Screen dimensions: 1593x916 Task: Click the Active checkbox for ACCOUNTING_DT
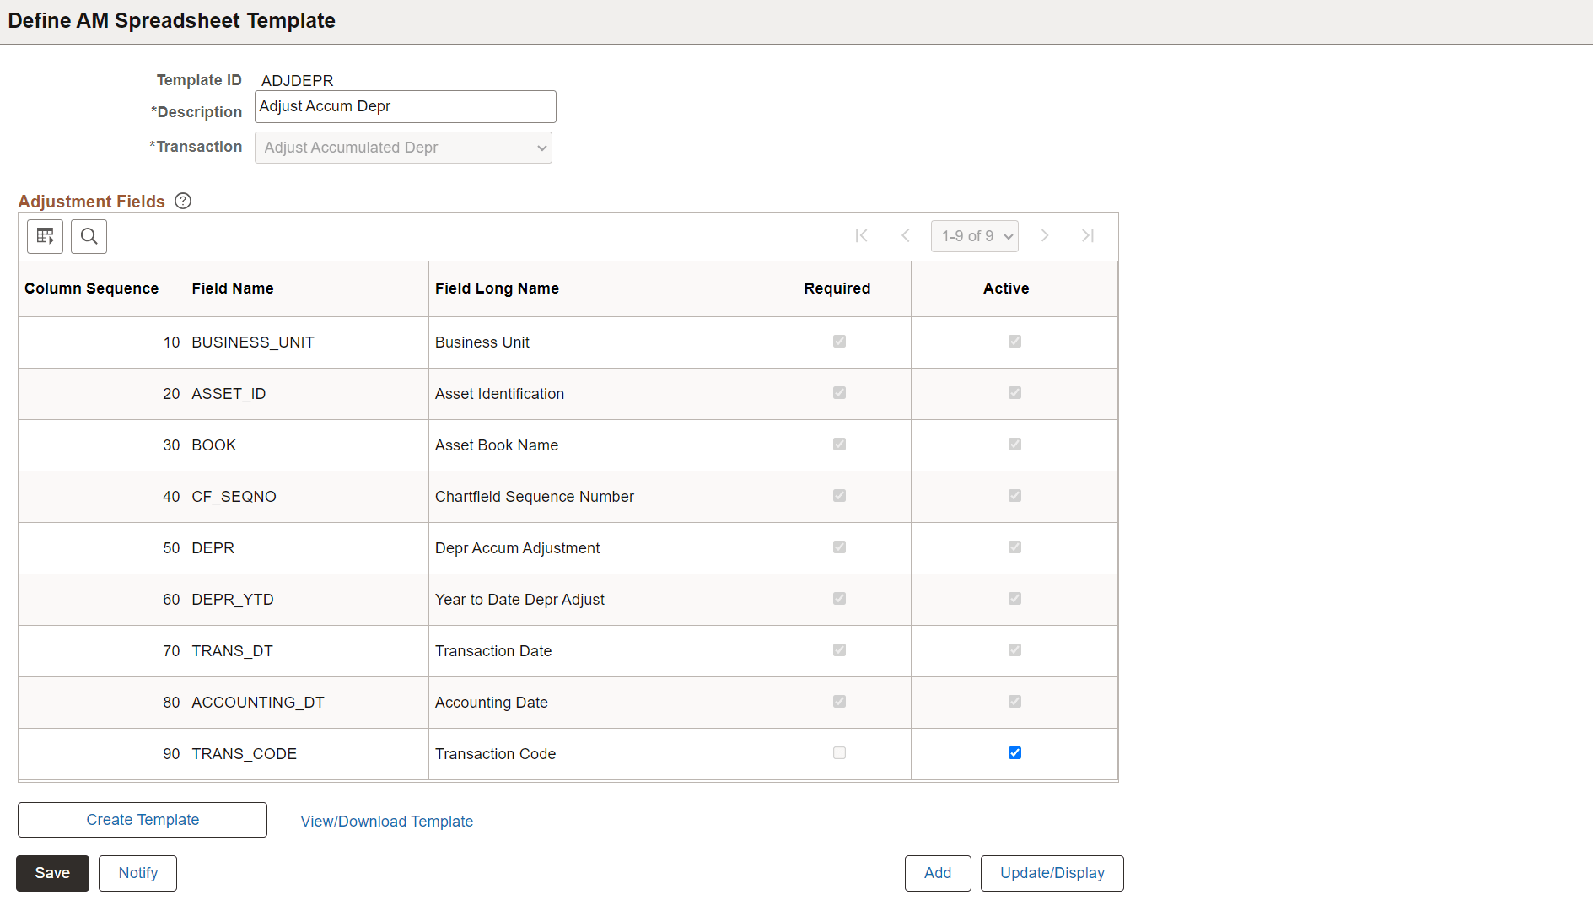[x=1014, y=701]
